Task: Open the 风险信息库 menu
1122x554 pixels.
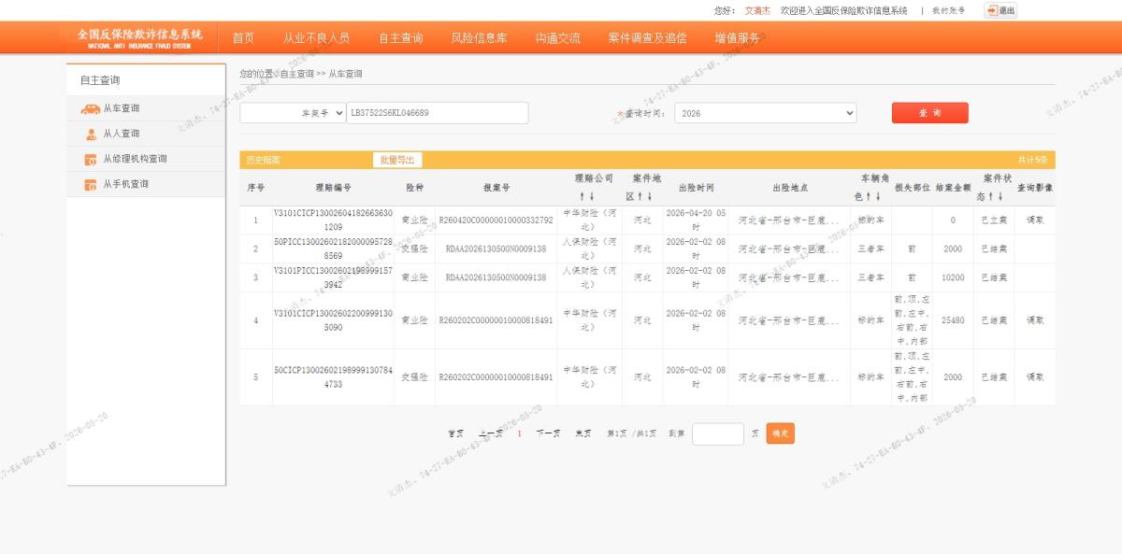Action: (x=479, y=38)
